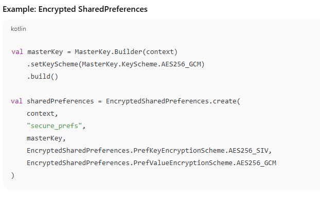Click the equals sign after sharedPreferences
The image size is (320, 198).
click(100, 101)
